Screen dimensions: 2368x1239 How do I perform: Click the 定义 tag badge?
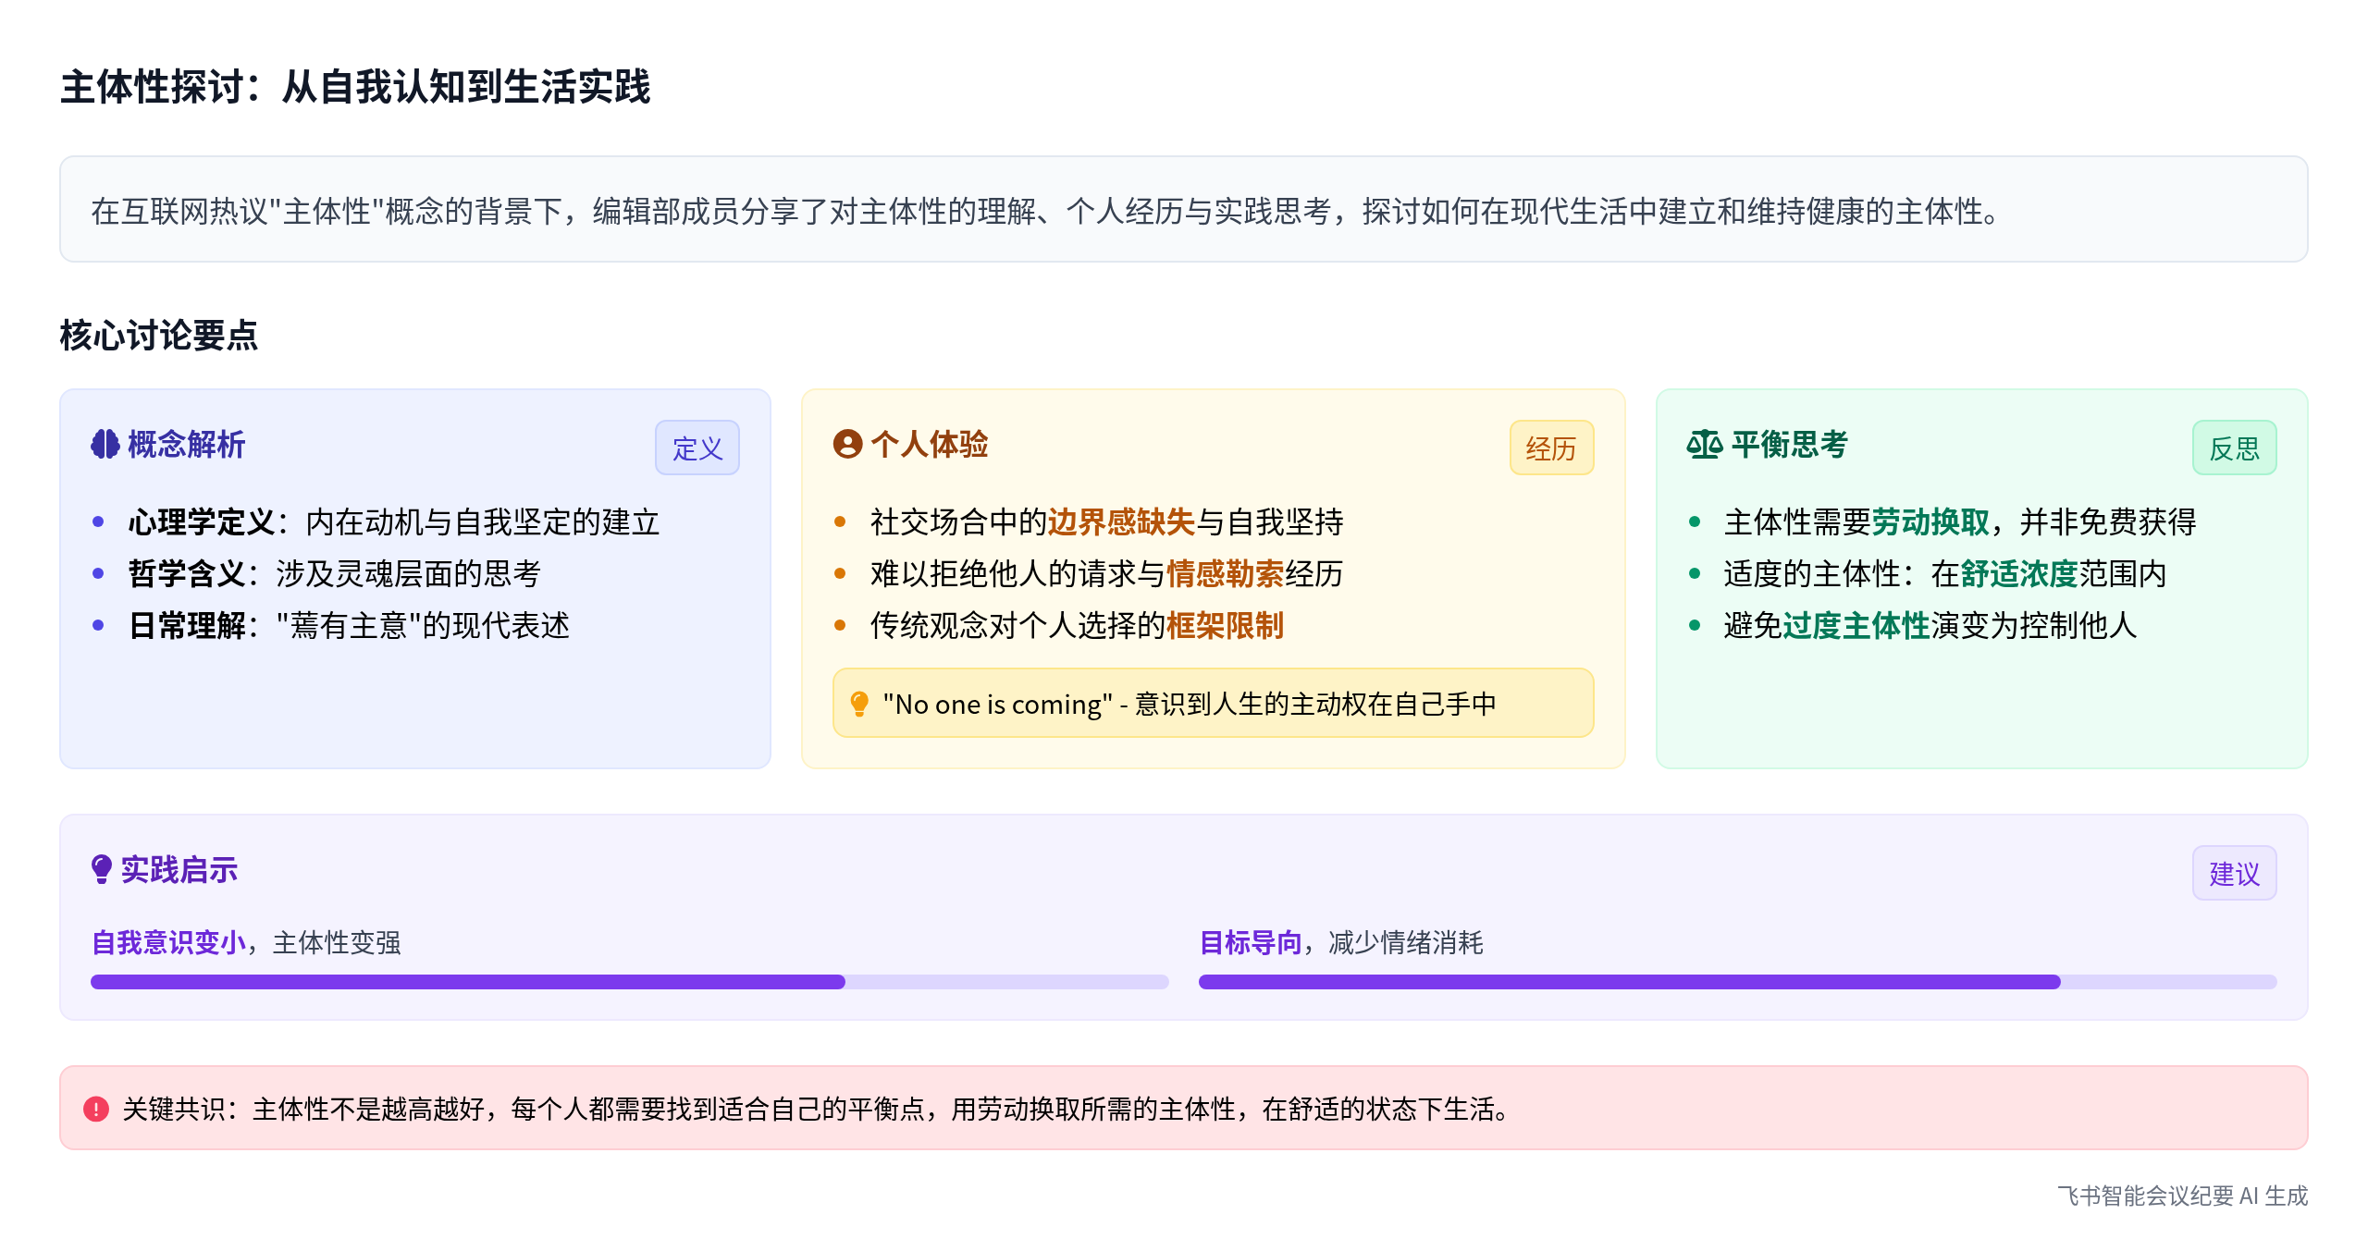point(697,448)
